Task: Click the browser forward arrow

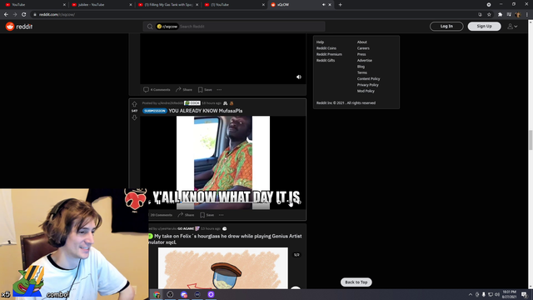Action: tap(15, 14)
